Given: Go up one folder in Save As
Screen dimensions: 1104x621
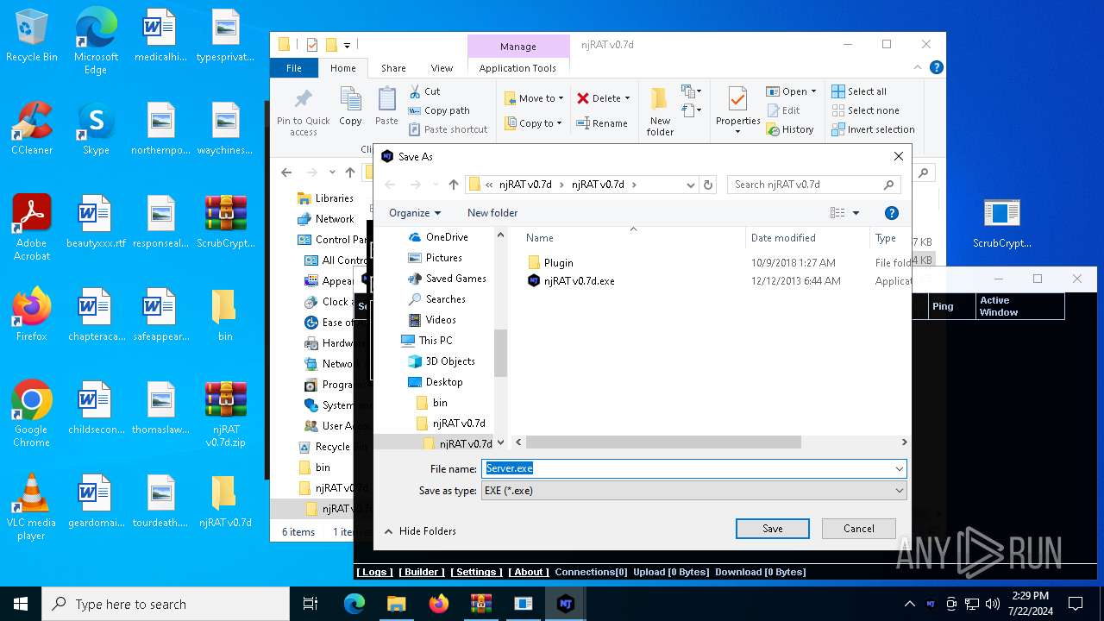Looking at the screenshot, I should (x=454, y=185).
